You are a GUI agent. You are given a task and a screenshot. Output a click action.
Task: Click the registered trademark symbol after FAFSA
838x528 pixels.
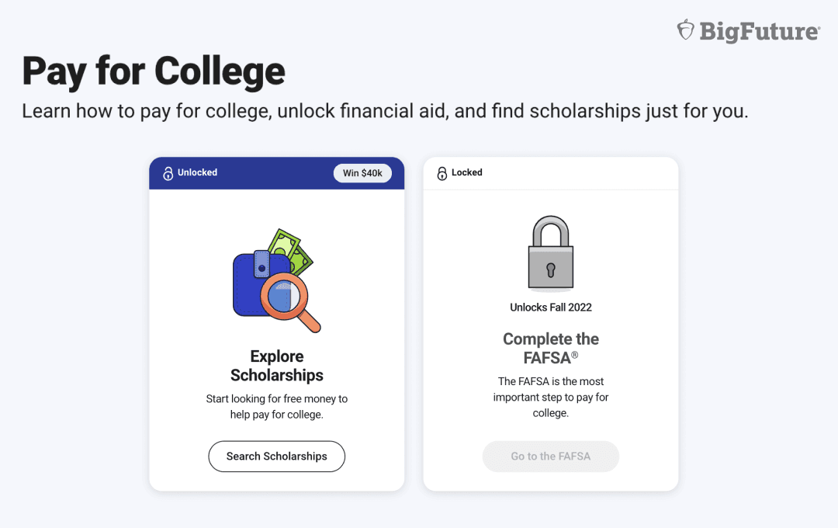point(575,355)
